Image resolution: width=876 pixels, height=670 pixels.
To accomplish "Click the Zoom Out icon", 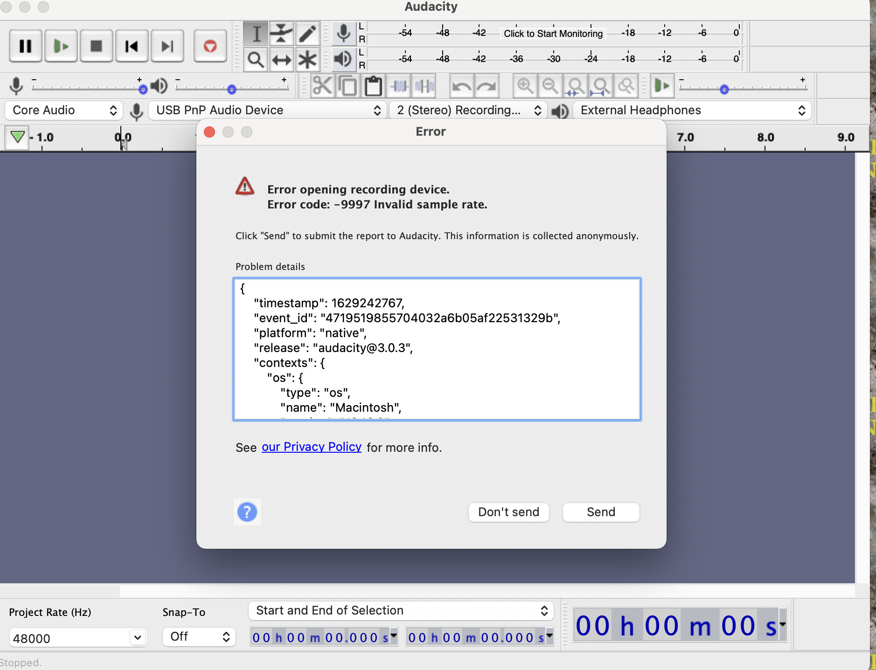I will [550, 86].
